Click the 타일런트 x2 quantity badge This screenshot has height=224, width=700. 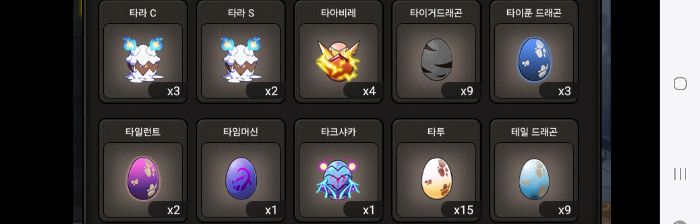click(x=168, y=210)
